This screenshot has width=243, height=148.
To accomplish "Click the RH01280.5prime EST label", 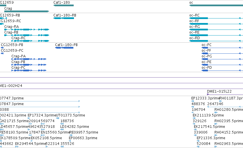I will [229, 110].
